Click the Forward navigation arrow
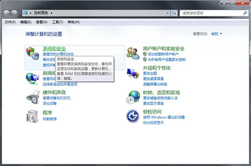 (15, 13)
